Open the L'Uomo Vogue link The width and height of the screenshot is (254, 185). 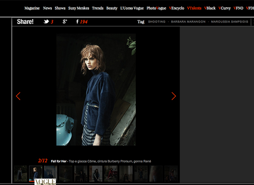[x=132, y=8]
